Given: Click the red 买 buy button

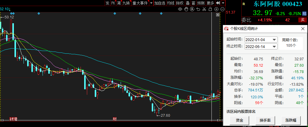Looking at the screenshot, I should [x=303, y=20].
